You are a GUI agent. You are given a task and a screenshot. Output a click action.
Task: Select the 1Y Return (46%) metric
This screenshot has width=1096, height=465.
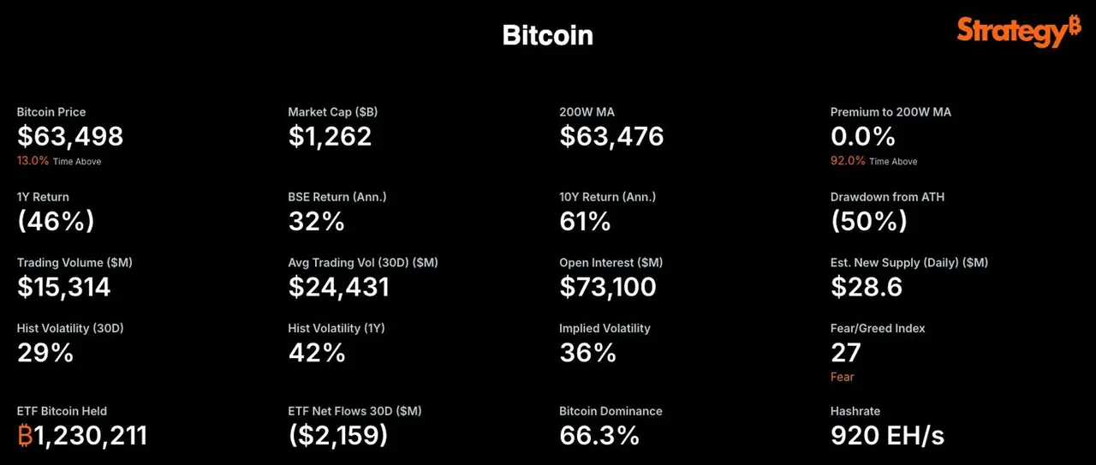56,221
